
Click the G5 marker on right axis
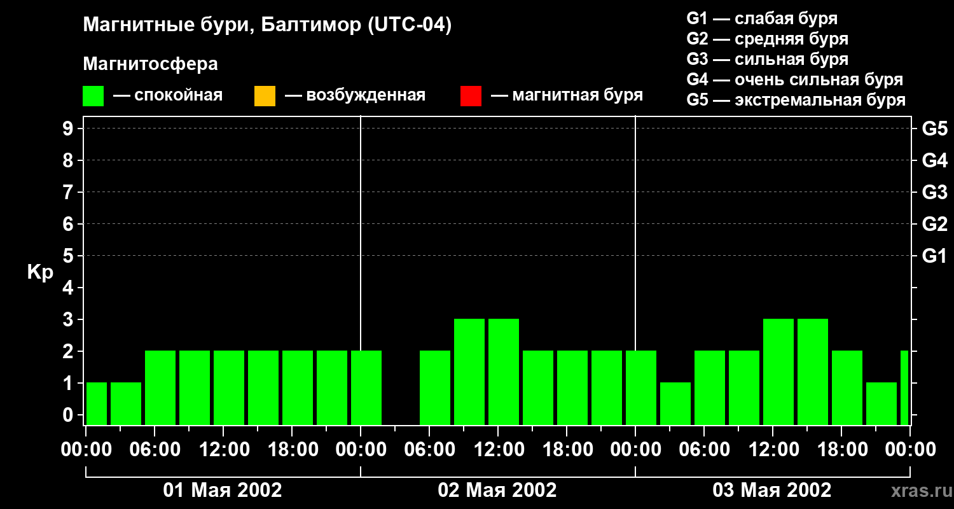tap(934, 129)
